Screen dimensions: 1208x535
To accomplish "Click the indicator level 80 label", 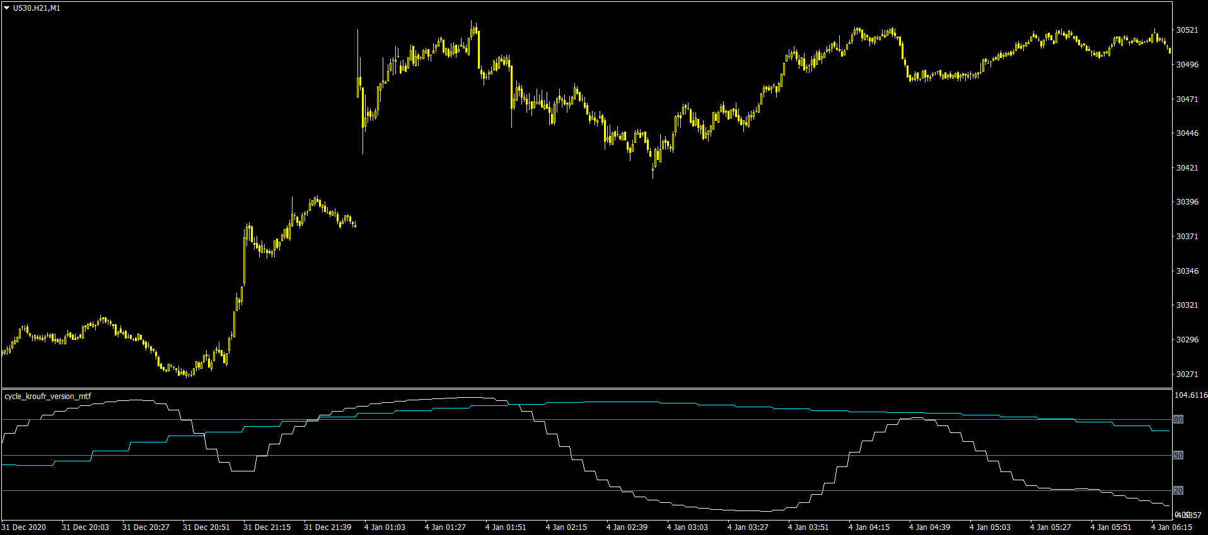I will click(1178, 419).
